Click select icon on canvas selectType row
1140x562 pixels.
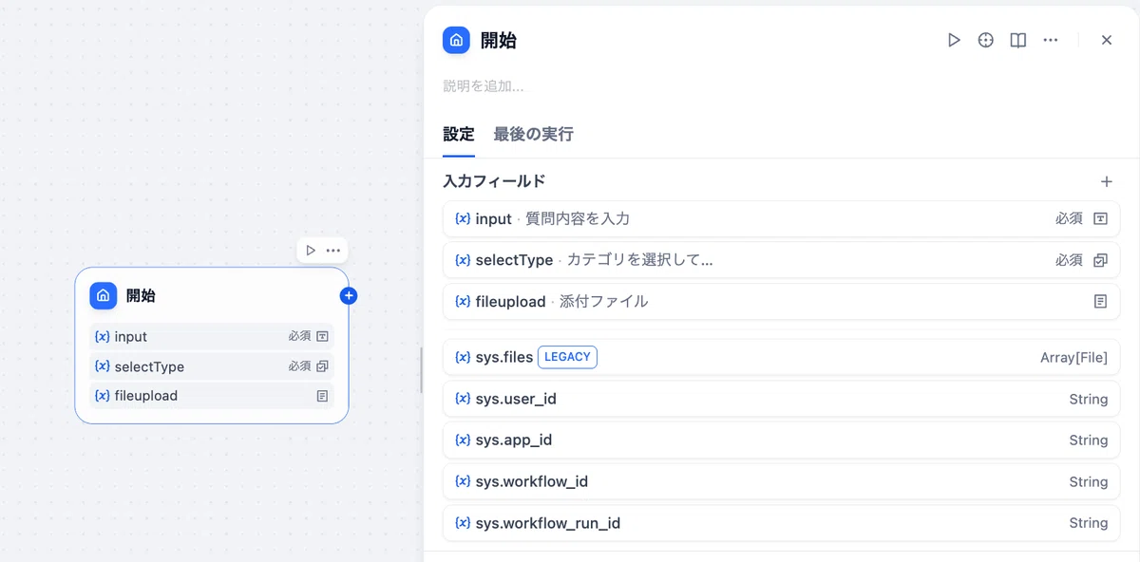[322, 366]
